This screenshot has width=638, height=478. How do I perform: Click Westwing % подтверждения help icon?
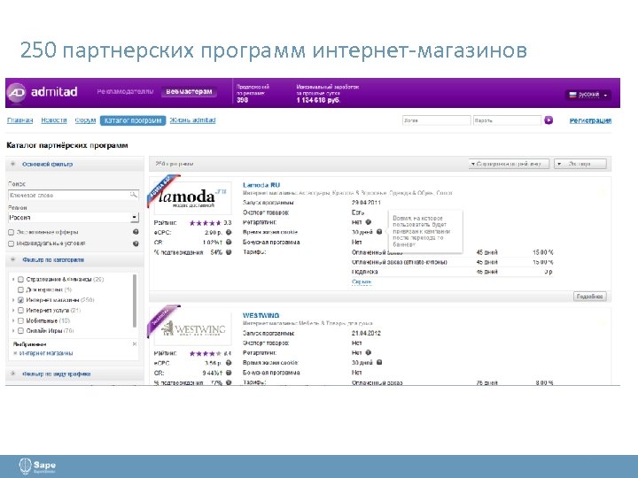tap(229, 382)
